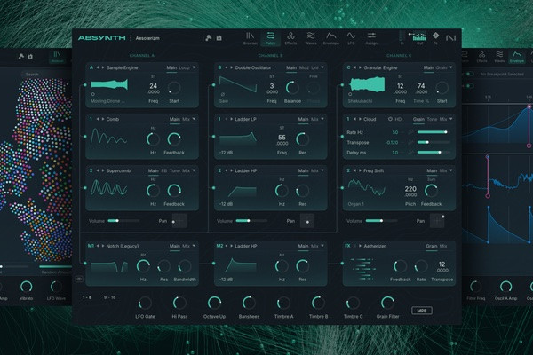
Task: Click the Saw waveform name label
Action: (224, 101)
